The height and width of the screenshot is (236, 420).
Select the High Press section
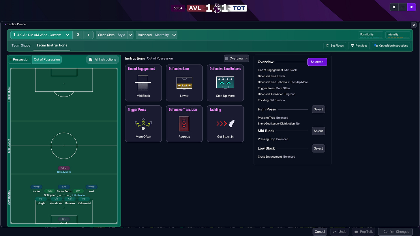(x=318, y=109)
